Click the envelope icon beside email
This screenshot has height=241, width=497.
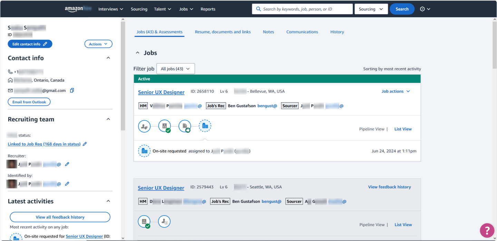pyautogui.click(x=10, y=91)
